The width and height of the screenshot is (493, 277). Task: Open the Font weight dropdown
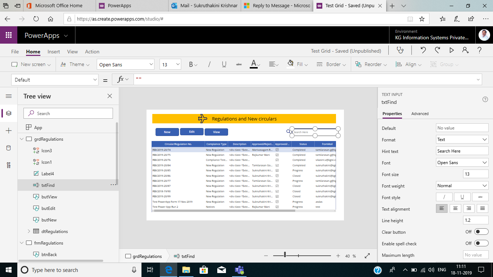(462, 185)
